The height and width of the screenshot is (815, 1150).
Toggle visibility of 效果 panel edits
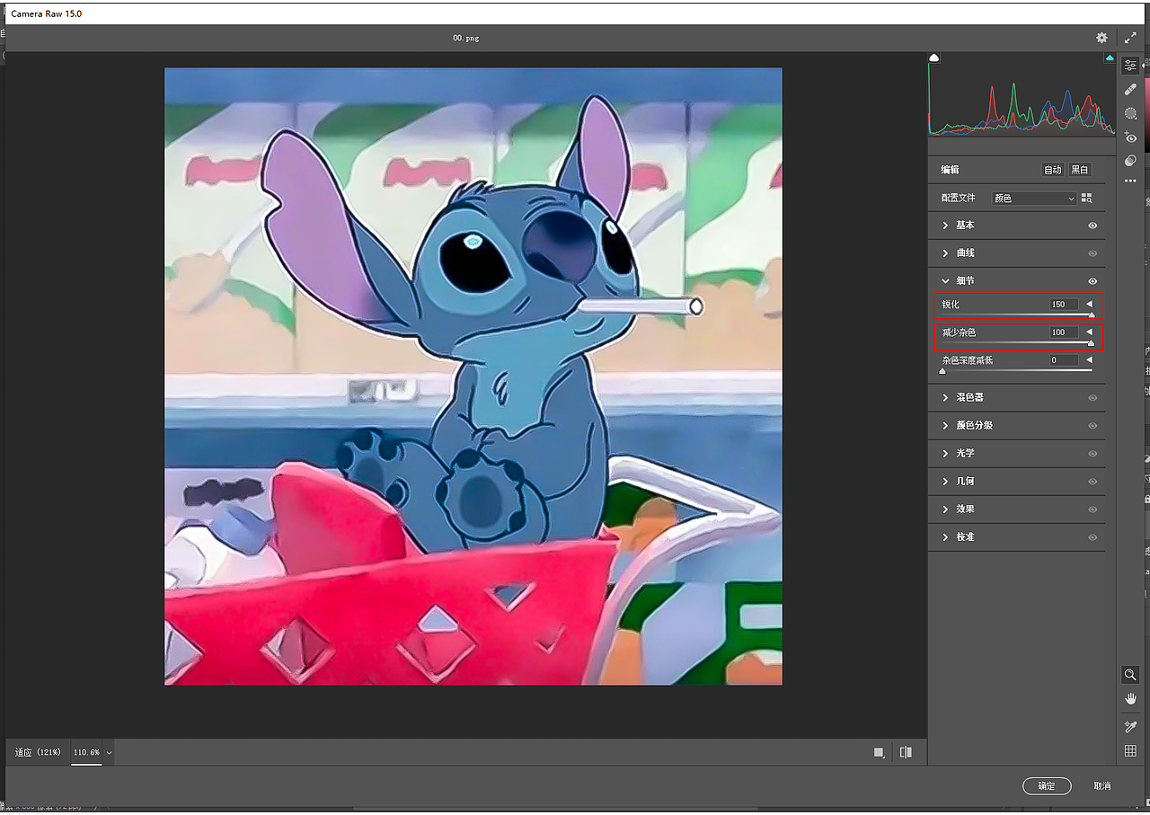pyautogui.click(x=1092, y=509)
